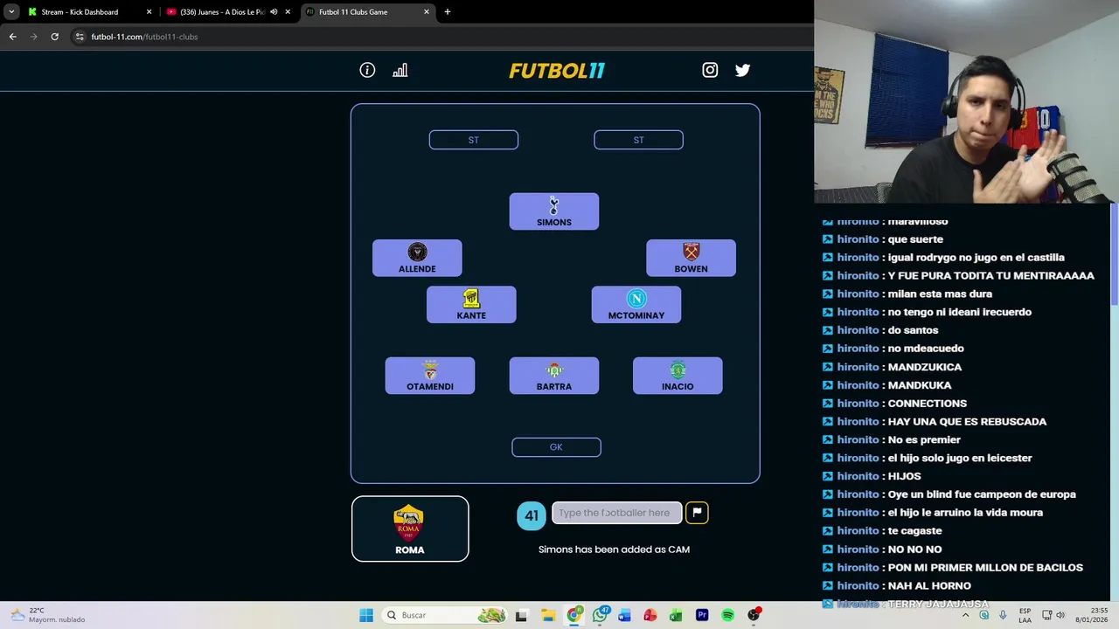Open Word from the taskbar

624,615
